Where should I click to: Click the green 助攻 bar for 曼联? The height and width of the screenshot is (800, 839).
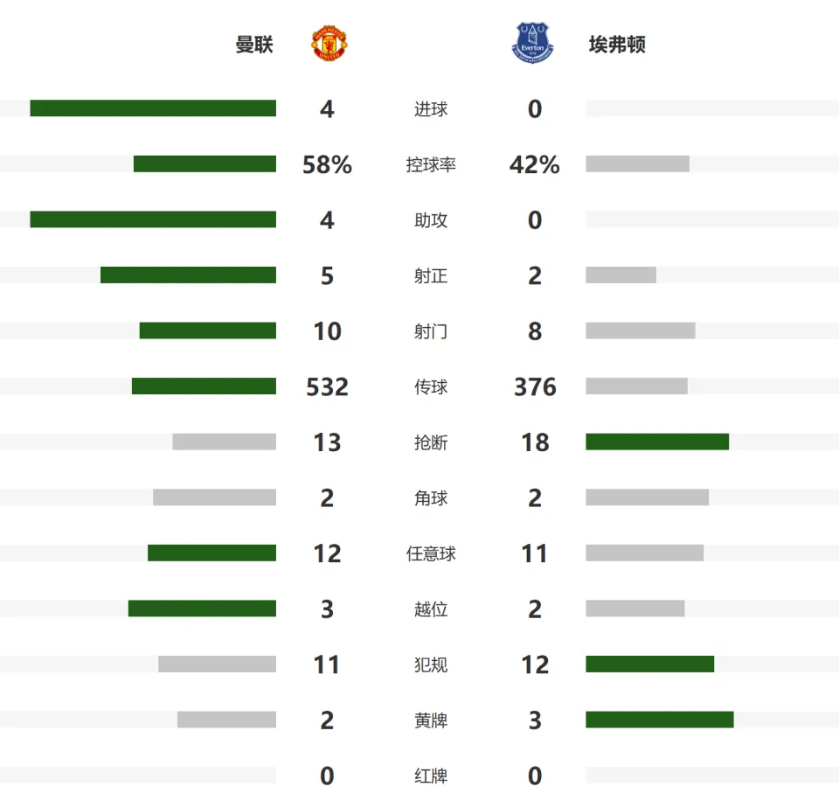point(153,219)
